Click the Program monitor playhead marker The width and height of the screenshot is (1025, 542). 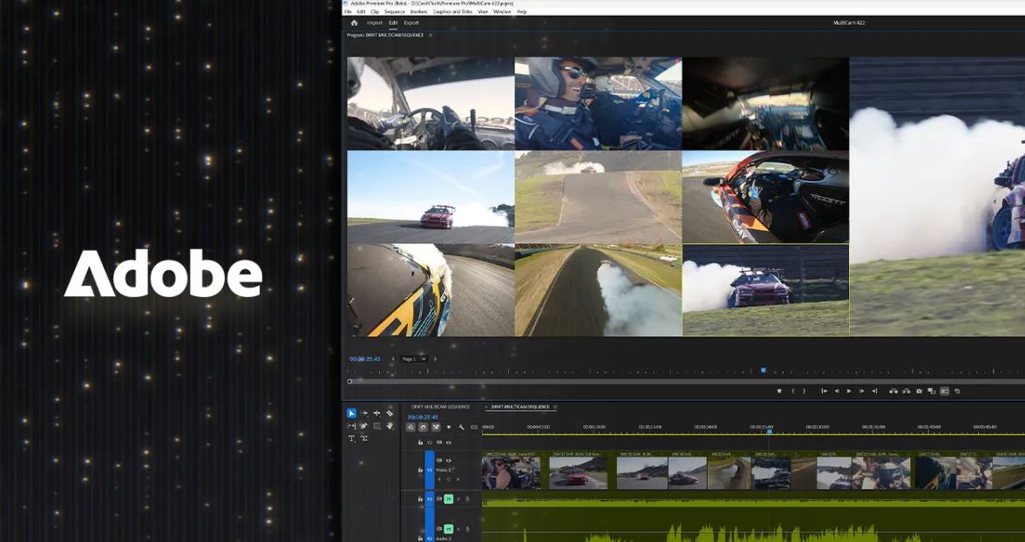click(x=764, y=370)
